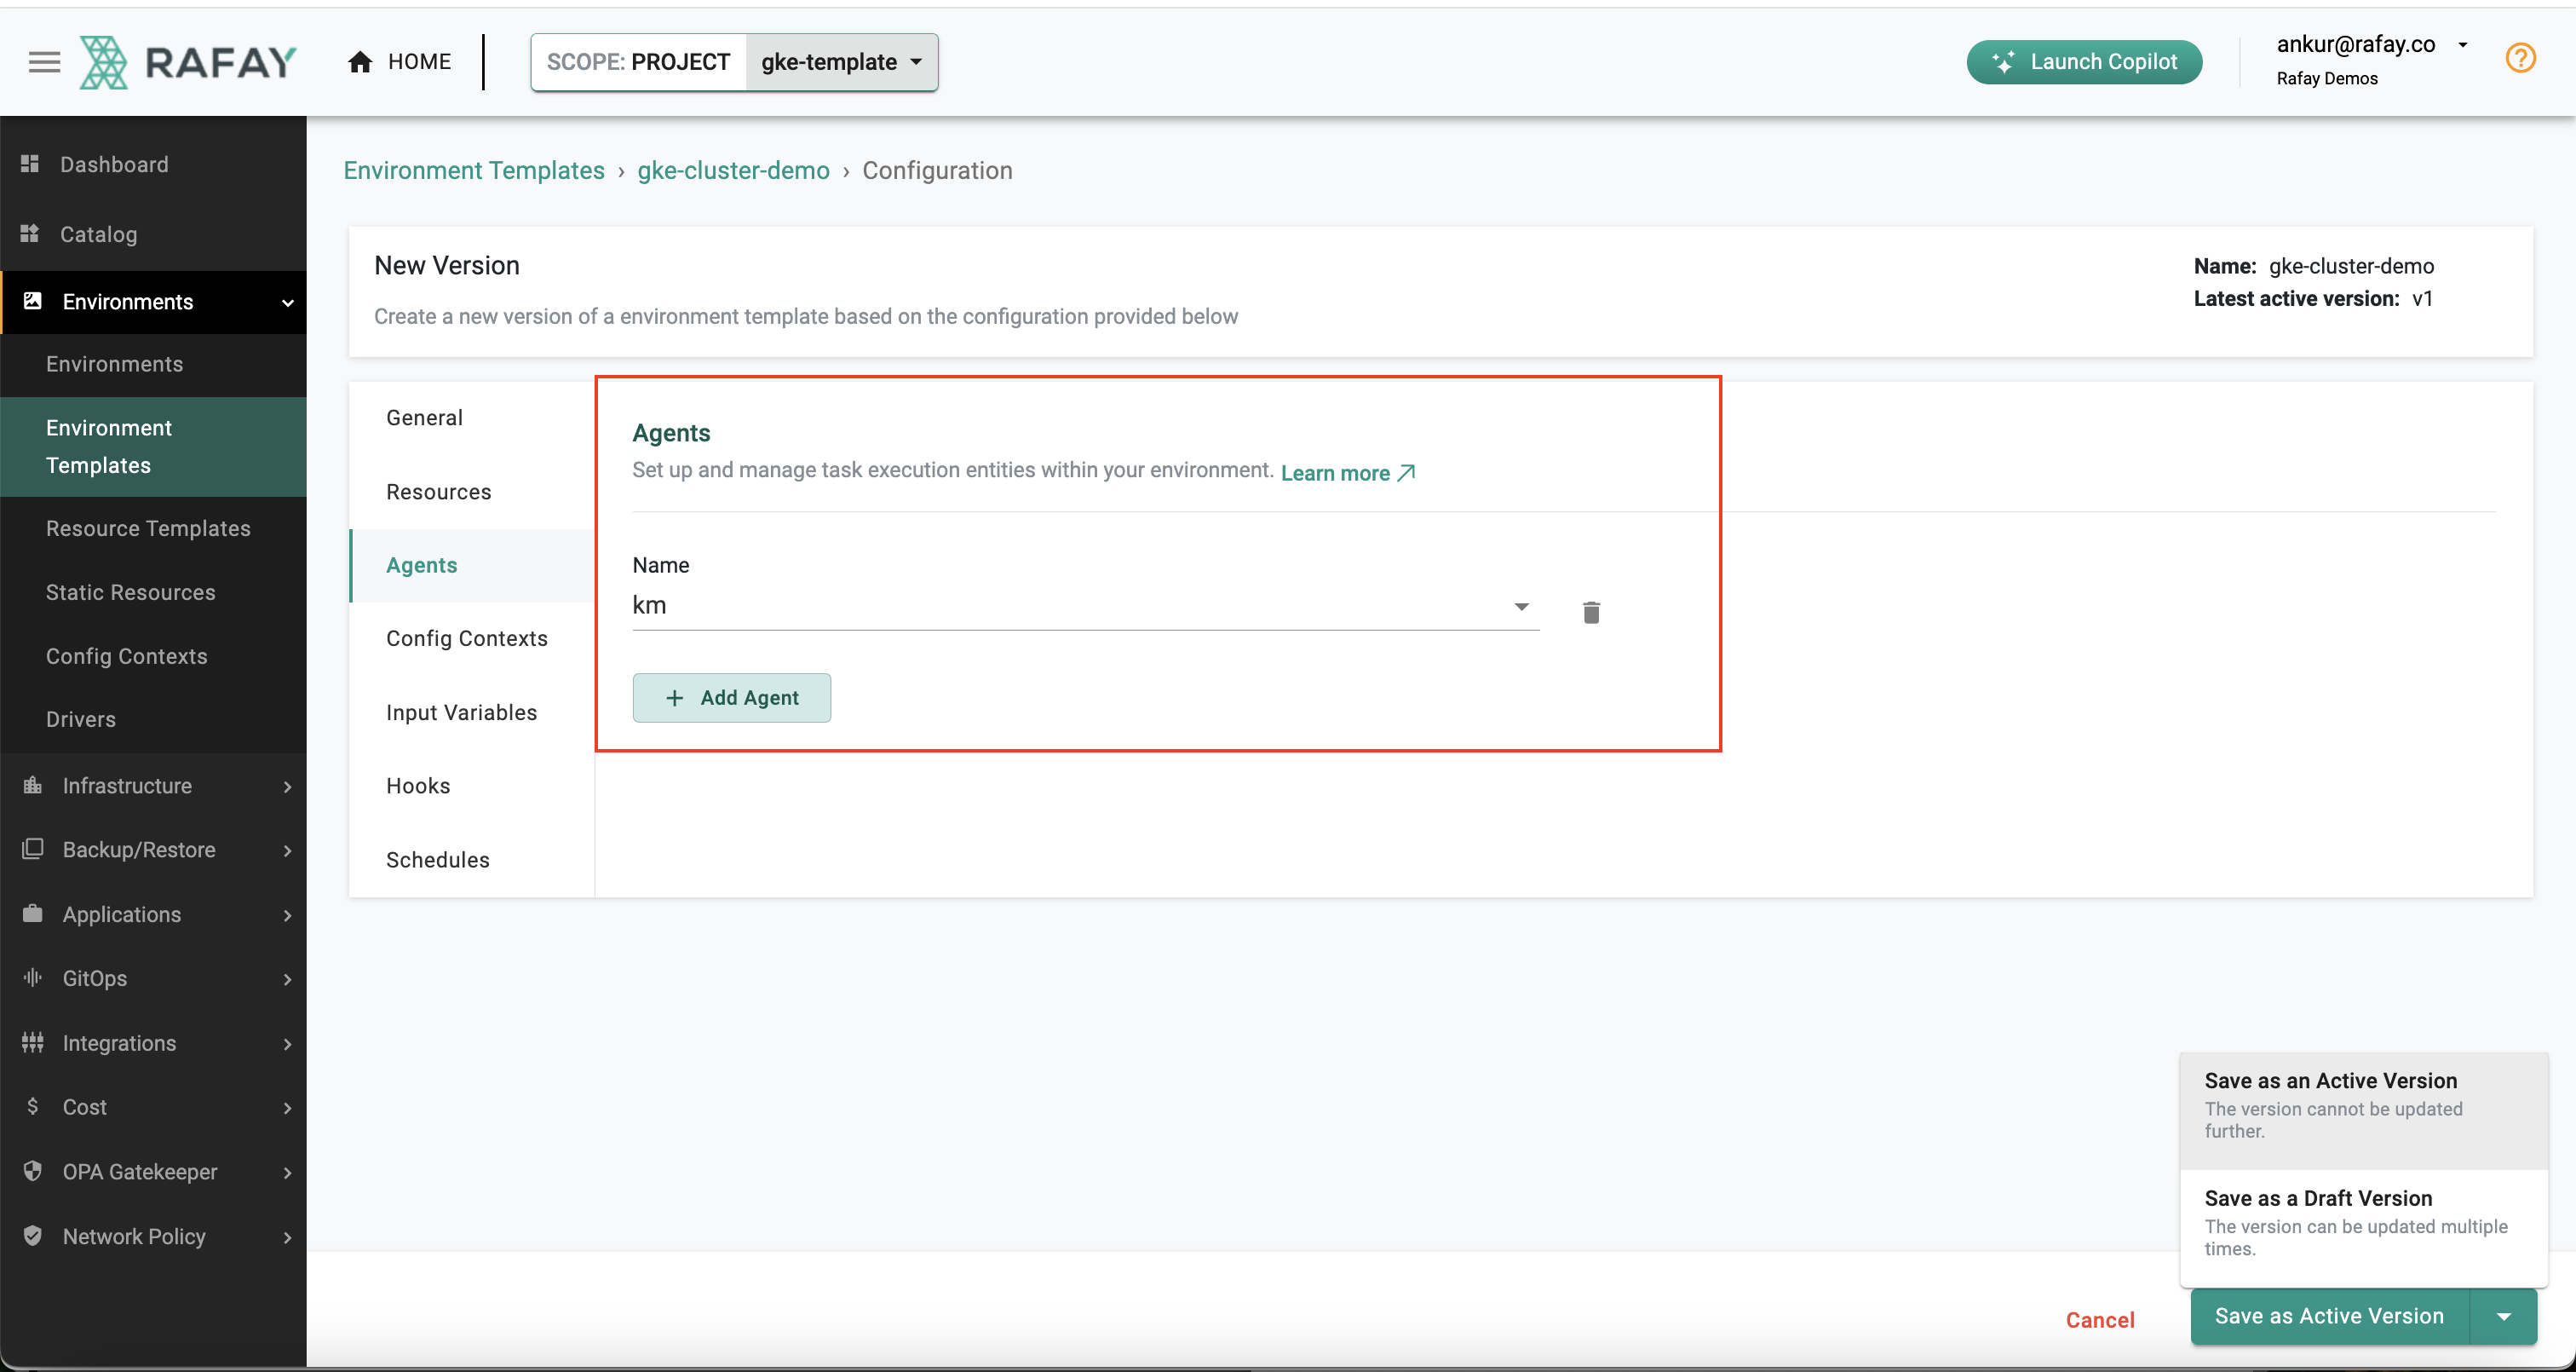
Task: Expand the Infrastructure section chevron
Action: tap(288, 787)
